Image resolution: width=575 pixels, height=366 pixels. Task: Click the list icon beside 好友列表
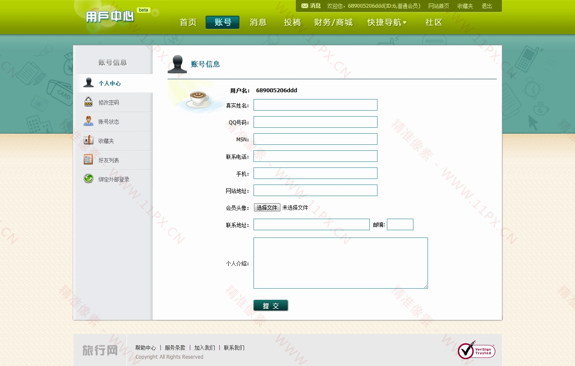(88, 160)
